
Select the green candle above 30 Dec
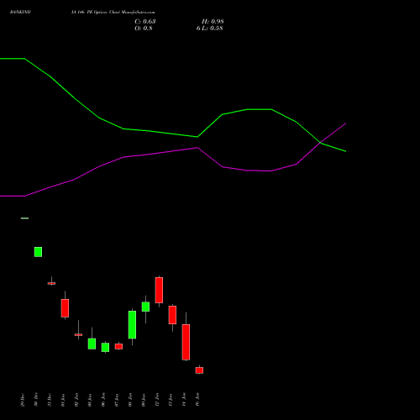[x=38, y=252]
